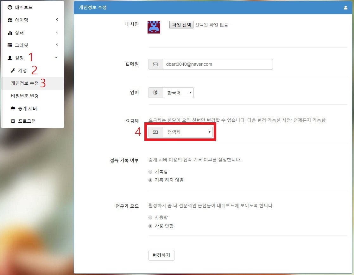Open the 한국어 language dropdown
Screen dimensions: 354x275
pyautogui.click(x=178, y=93)
